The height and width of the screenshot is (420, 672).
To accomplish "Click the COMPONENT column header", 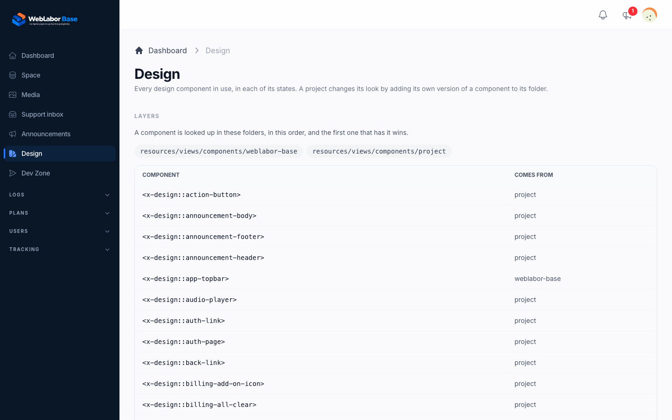I will click(x=161, y=175).
